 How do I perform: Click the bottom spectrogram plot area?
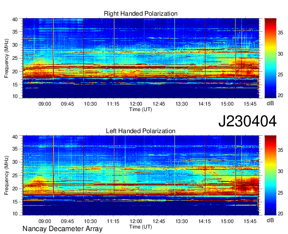coord(141,175)
